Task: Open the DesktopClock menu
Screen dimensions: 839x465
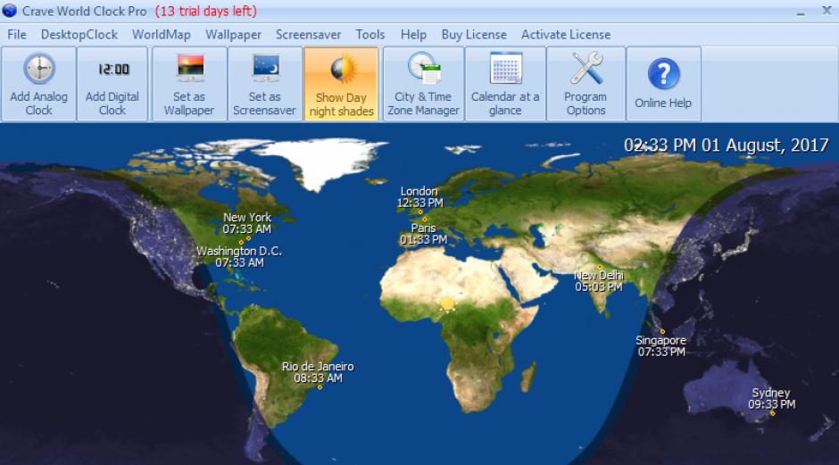Action: coord(79,35)
